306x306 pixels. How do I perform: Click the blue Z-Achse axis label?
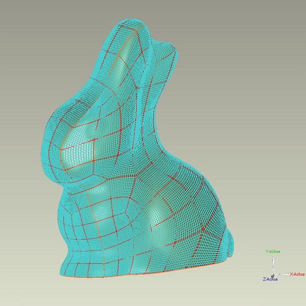coord(270,279)
